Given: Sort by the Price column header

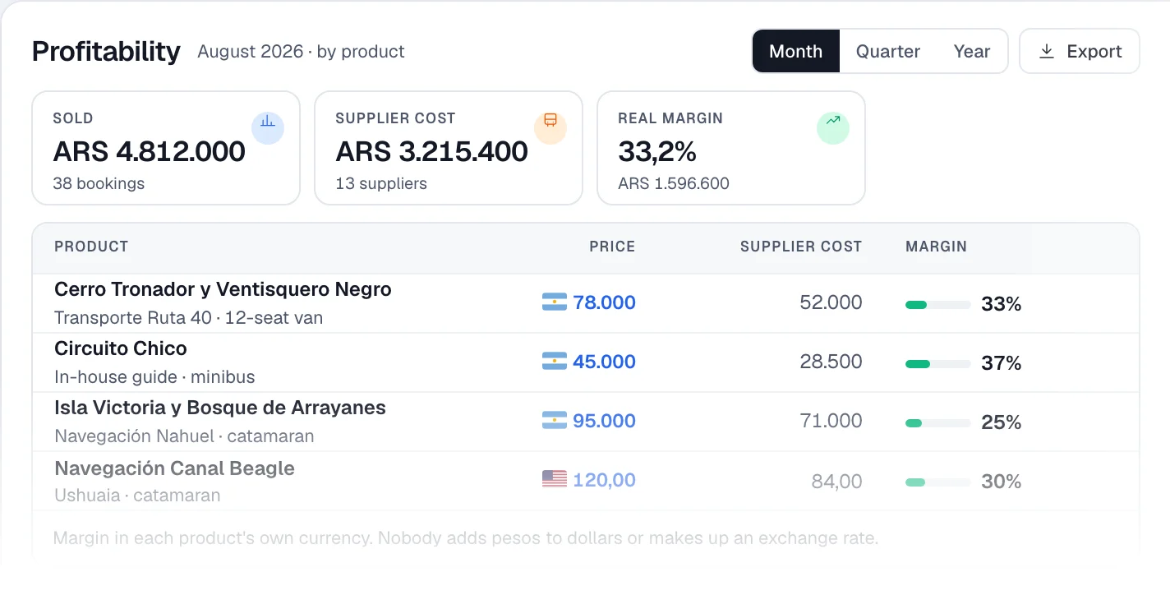Looking at the screenshot, I should click(x=612, y=247).
